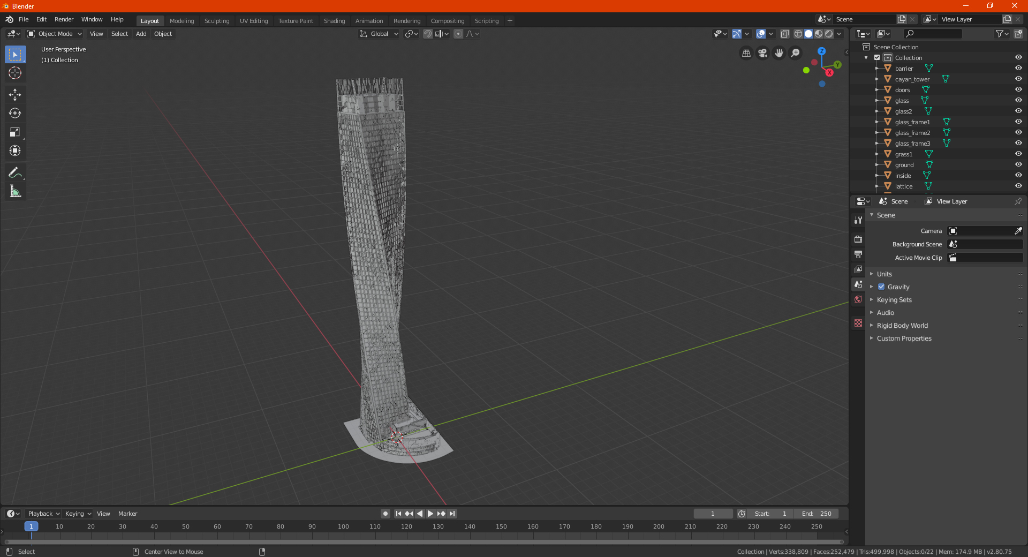Switch to the UV Editing workspace tab
The image size is (1028, 557).
[254, 21]
